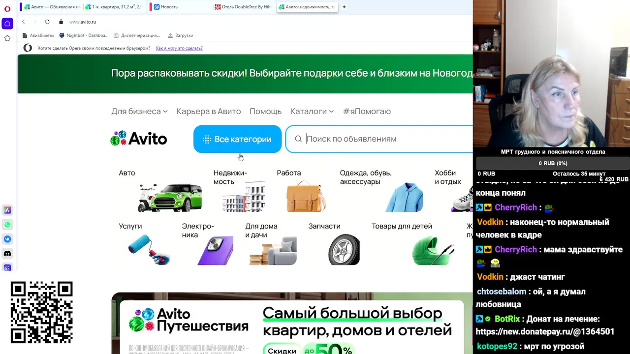Screen dimensions: 630x354
Task: Open the Работа category briefcase image
Action: click(306, 197)
